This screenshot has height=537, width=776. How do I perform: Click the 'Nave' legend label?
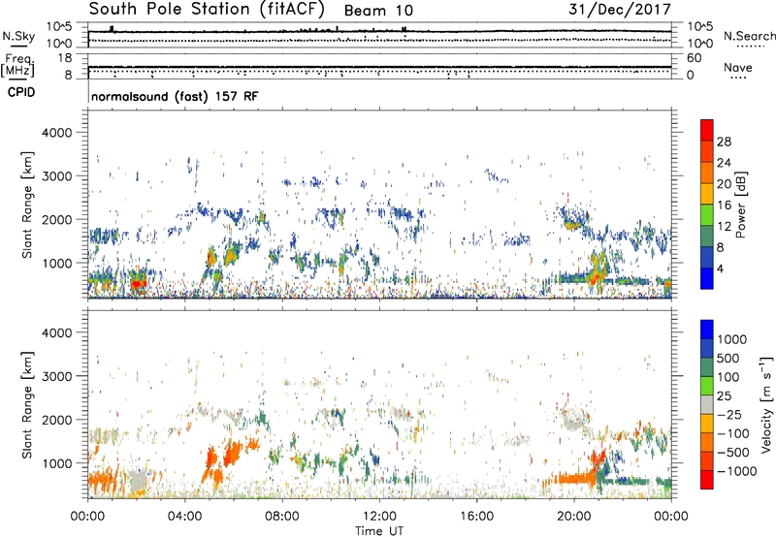click(738, 67)
